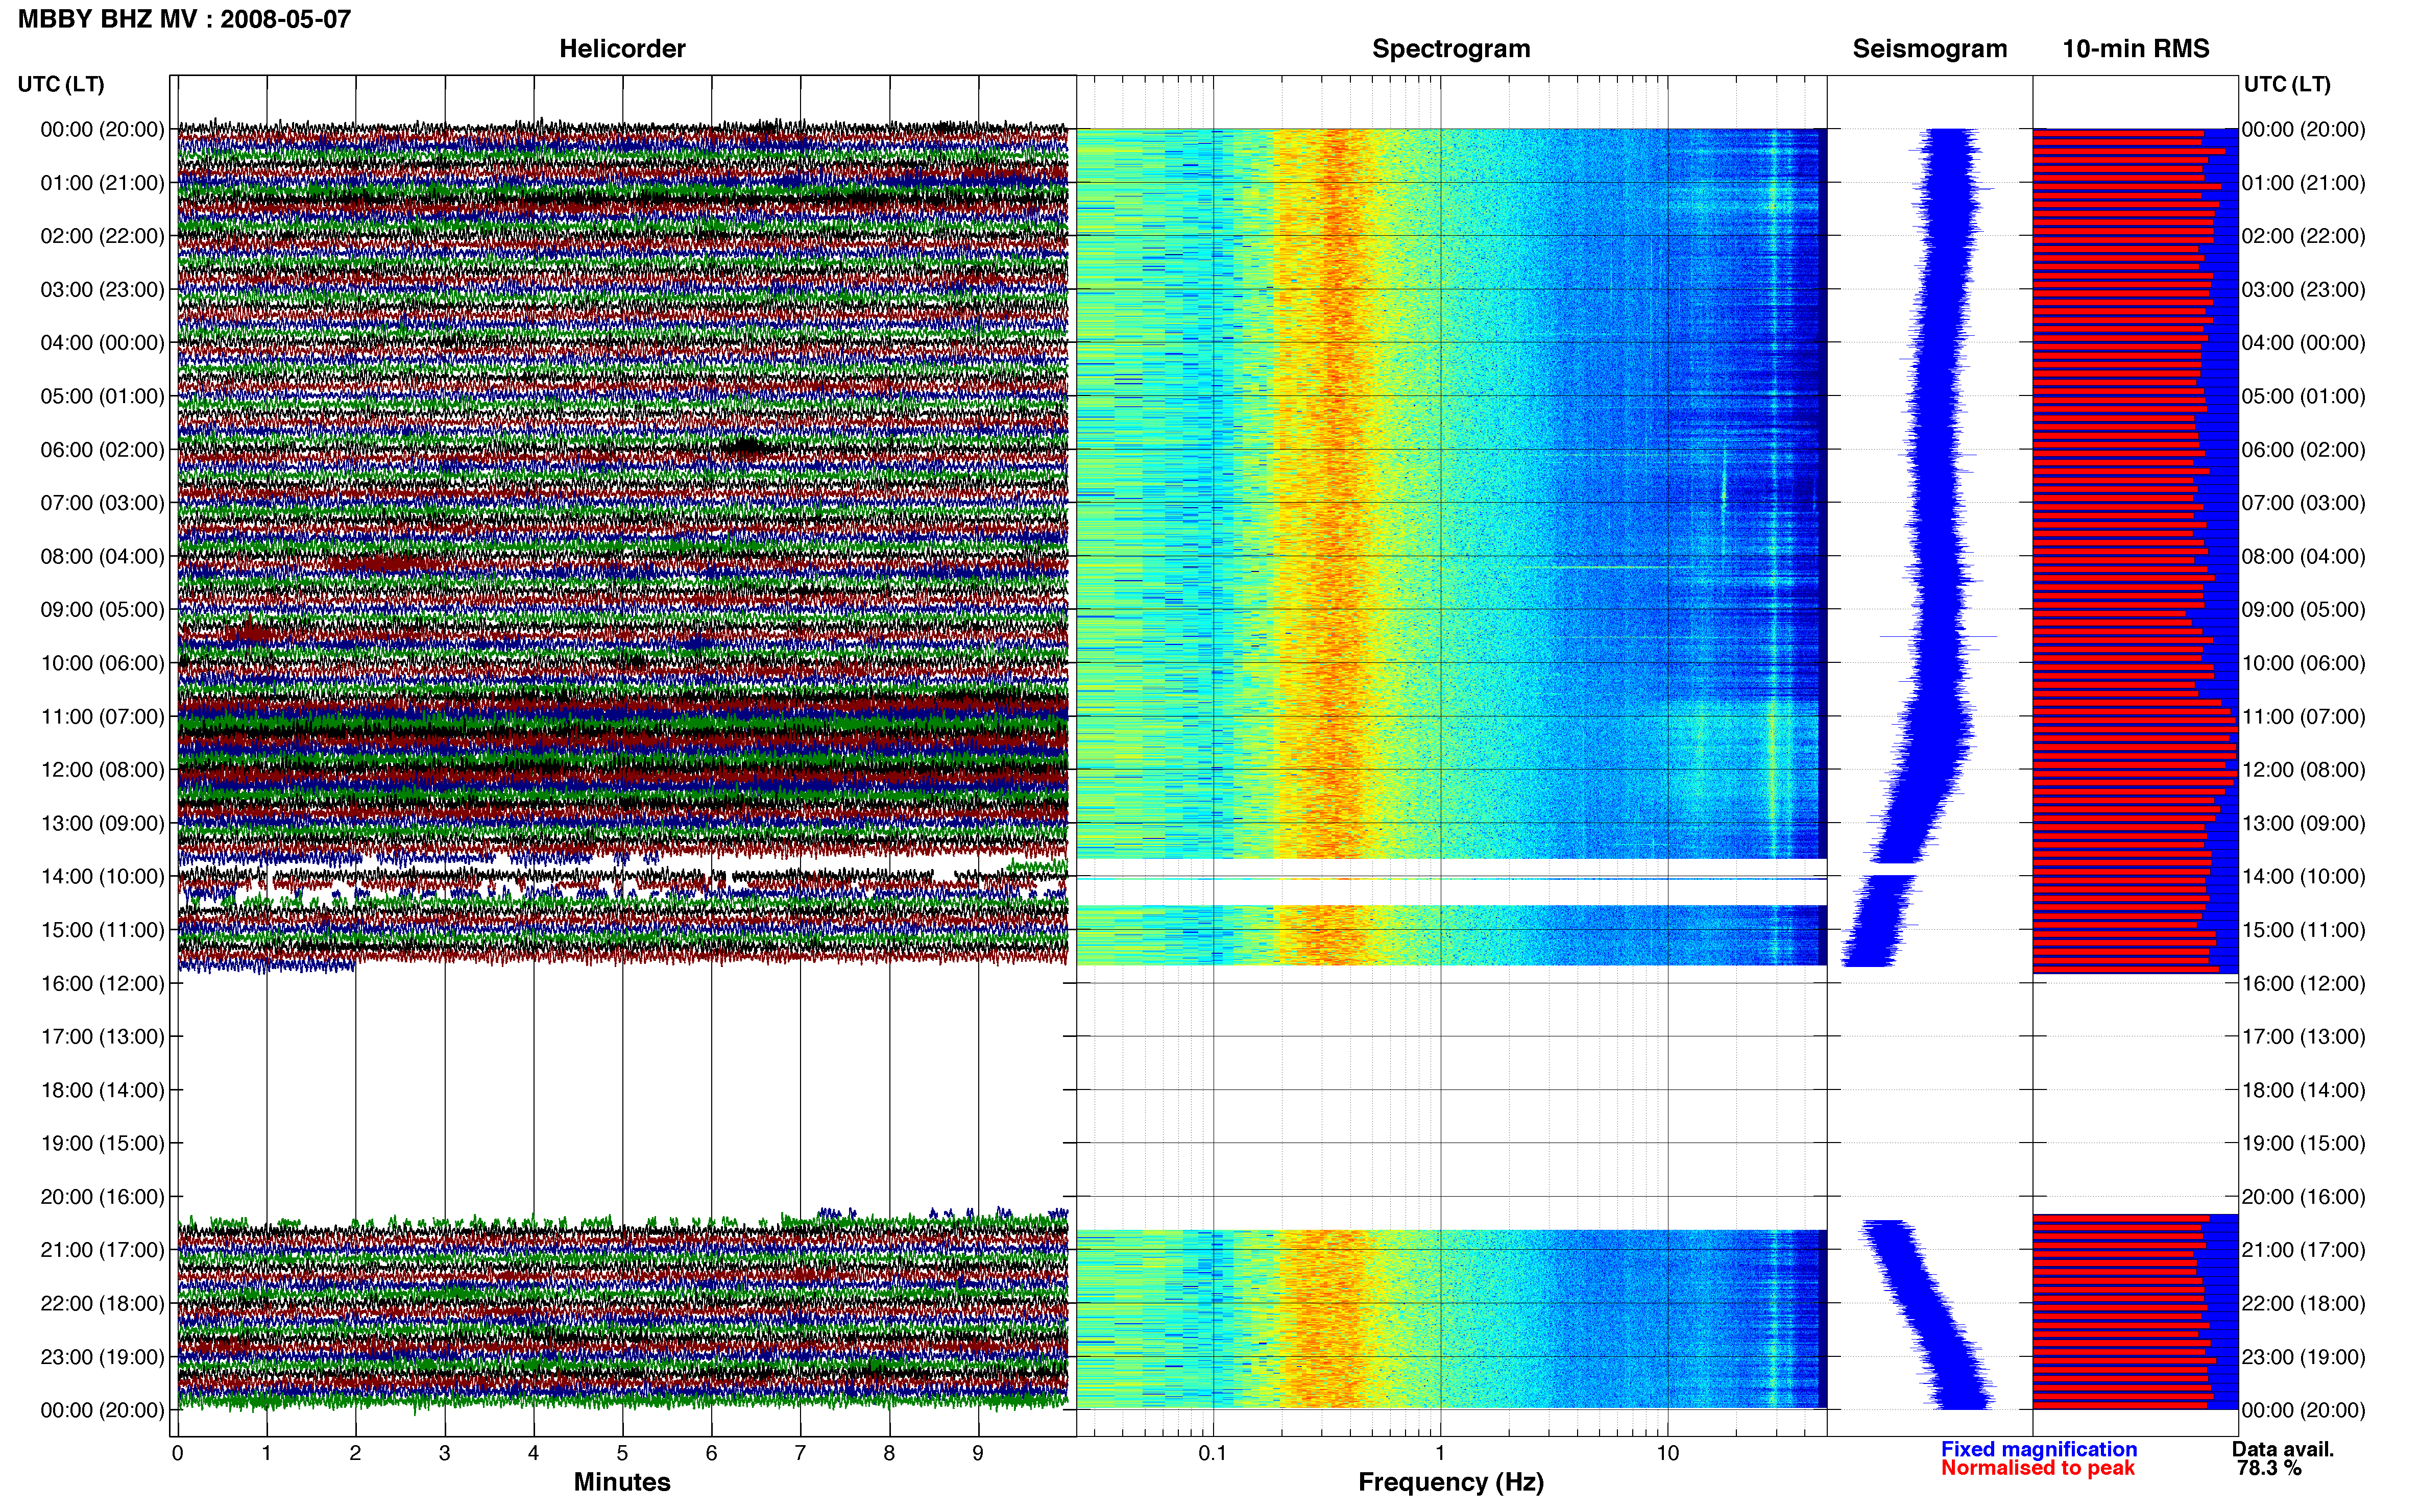
Task: Click the right 'UTC (LT)' axis header
Action: [x=2287, y=84]
